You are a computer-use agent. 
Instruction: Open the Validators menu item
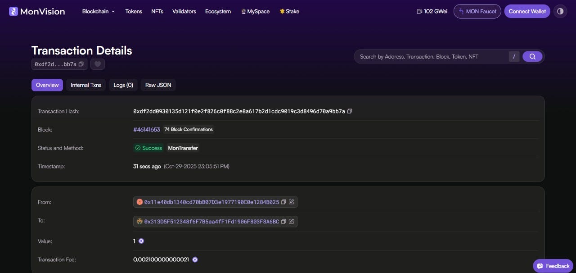184,11
